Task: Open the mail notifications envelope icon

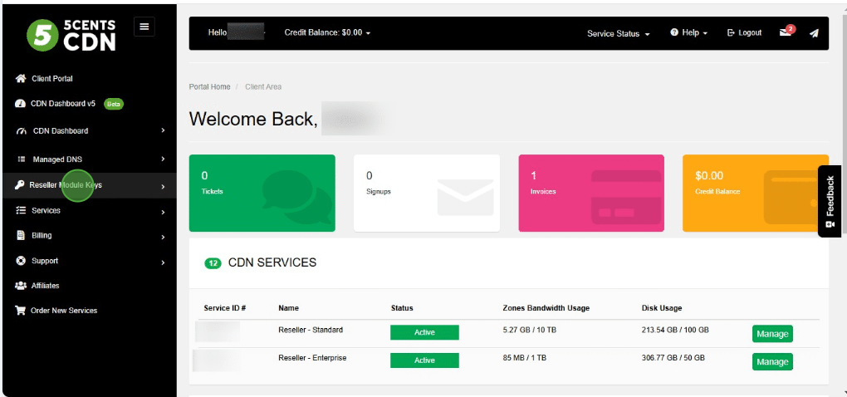Action: pos(786,32)
